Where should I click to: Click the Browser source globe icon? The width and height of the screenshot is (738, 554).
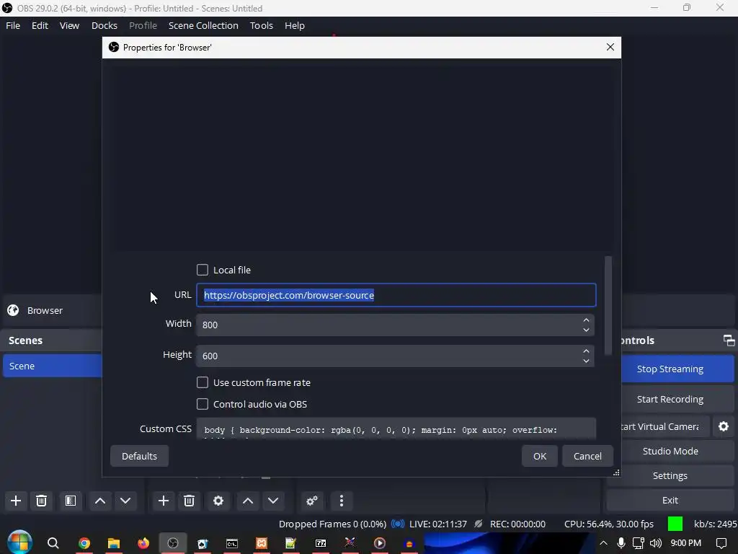[x=13, y=310]
